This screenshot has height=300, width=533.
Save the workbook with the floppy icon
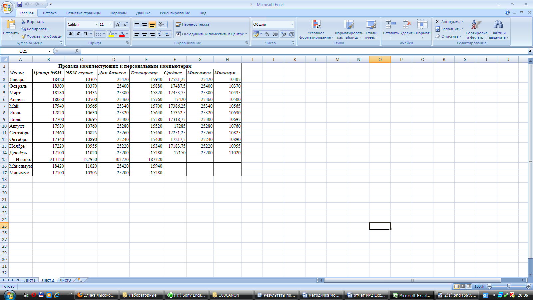coord(20,4)
